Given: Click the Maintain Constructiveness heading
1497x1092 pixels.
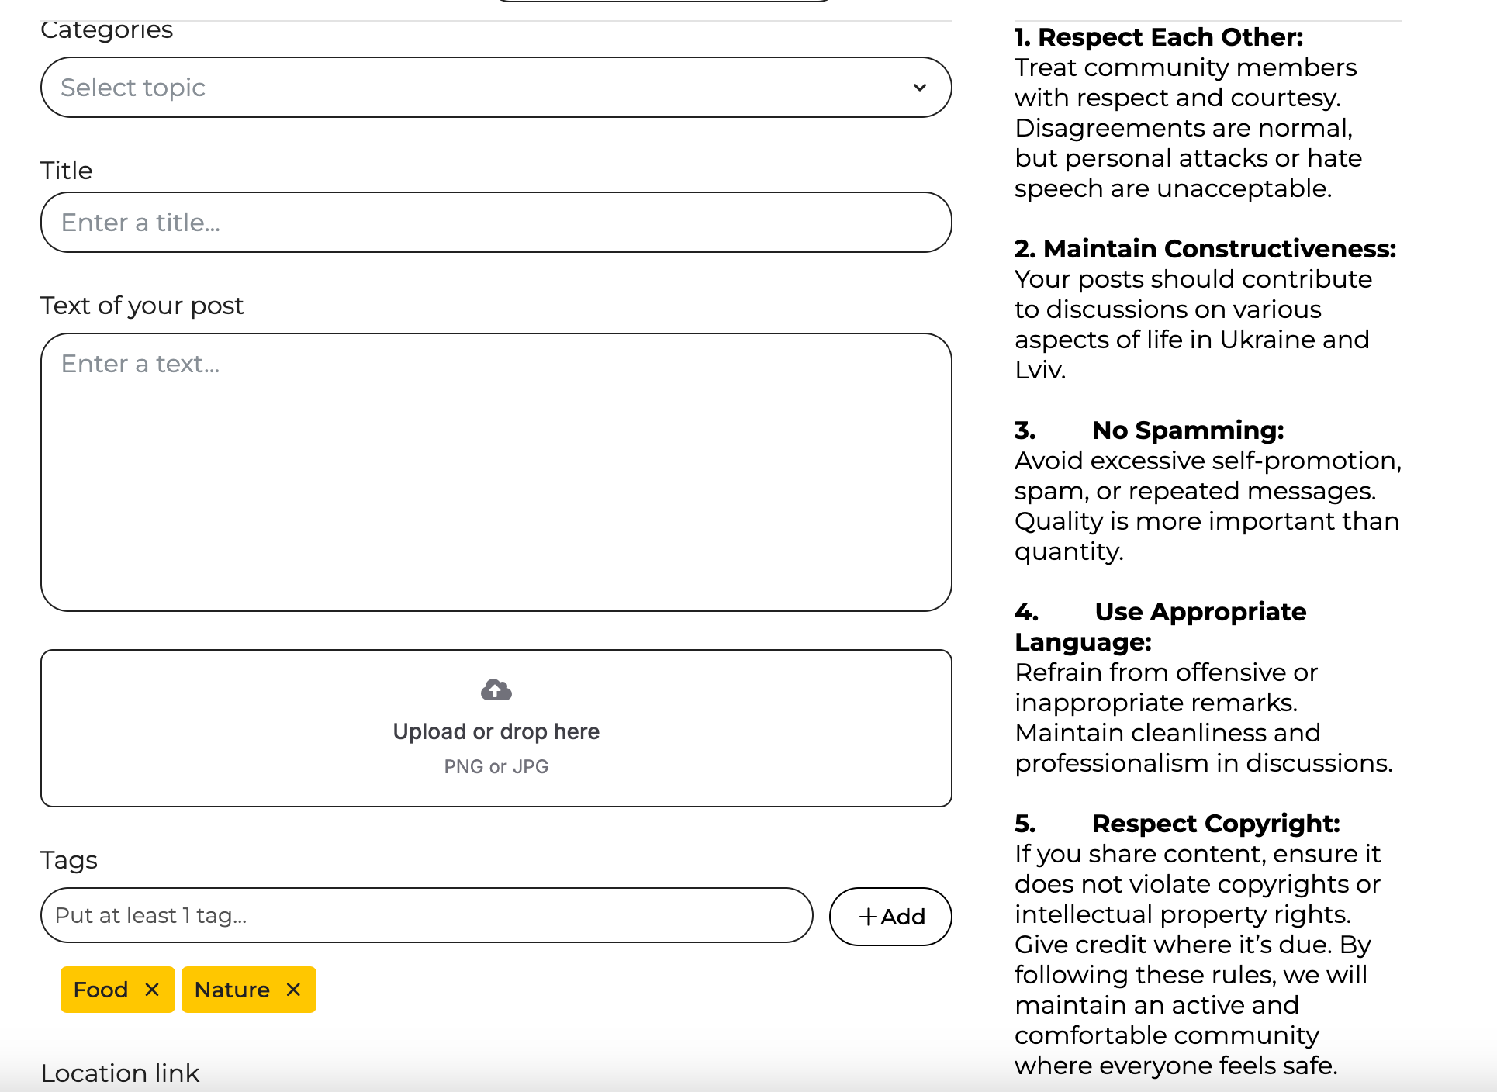Looking at the screenshot, I should tap(1205, 249).
